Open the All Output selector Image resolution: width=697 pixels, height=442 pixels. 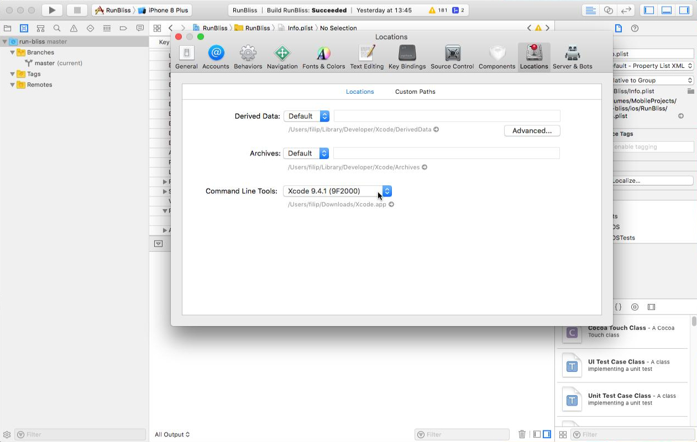[x=172, y=434]
